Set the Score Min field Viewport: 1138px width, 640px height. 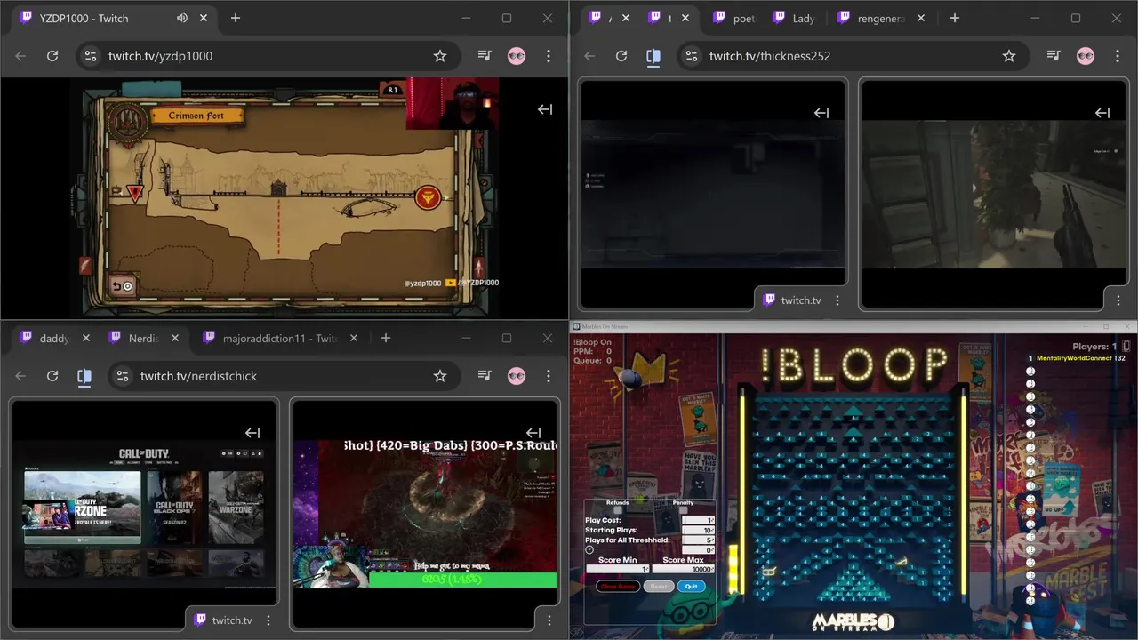coord(618,569)
